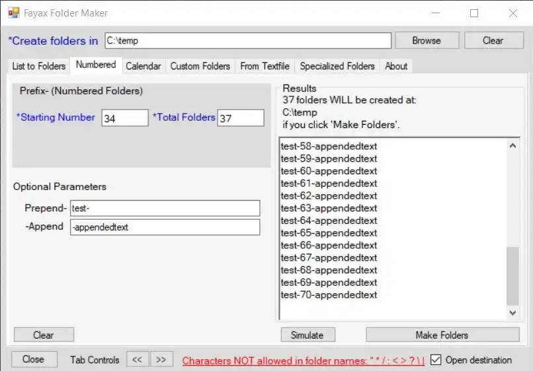Screen dimensions: 533x371
Task: Select test-64-appendedtext in results
Action: [x=329, y=220]
